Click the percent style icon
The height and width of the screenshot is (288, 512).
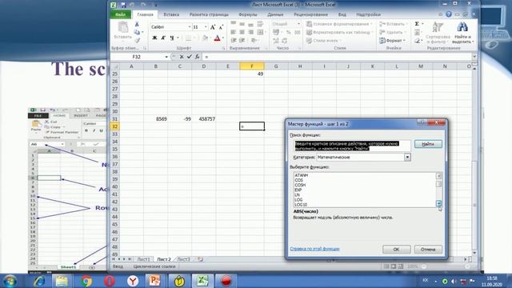click(x=288, y=32)
